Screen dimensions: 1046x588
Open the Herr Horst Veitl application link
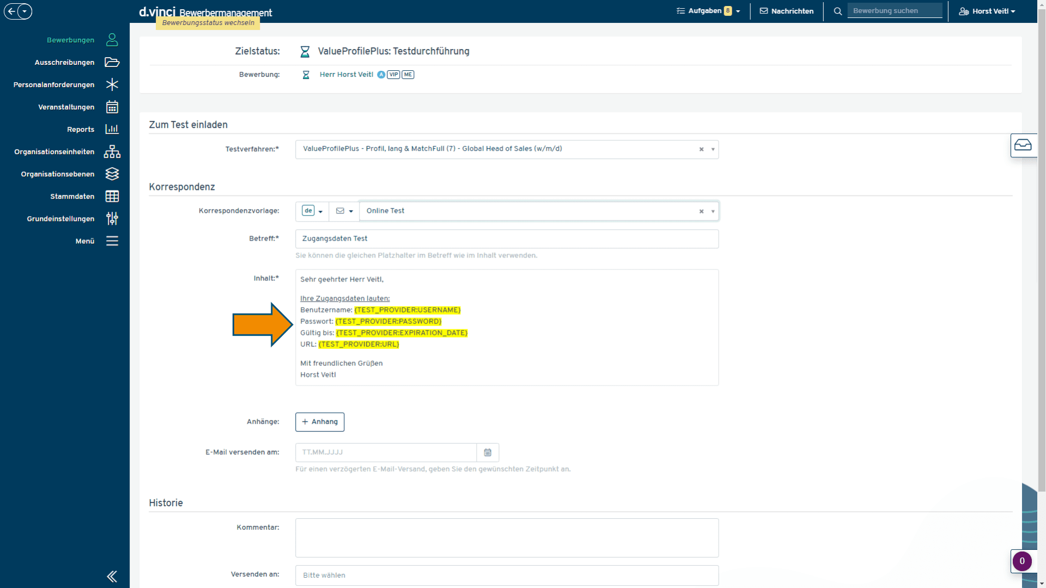tap(346, 75)
